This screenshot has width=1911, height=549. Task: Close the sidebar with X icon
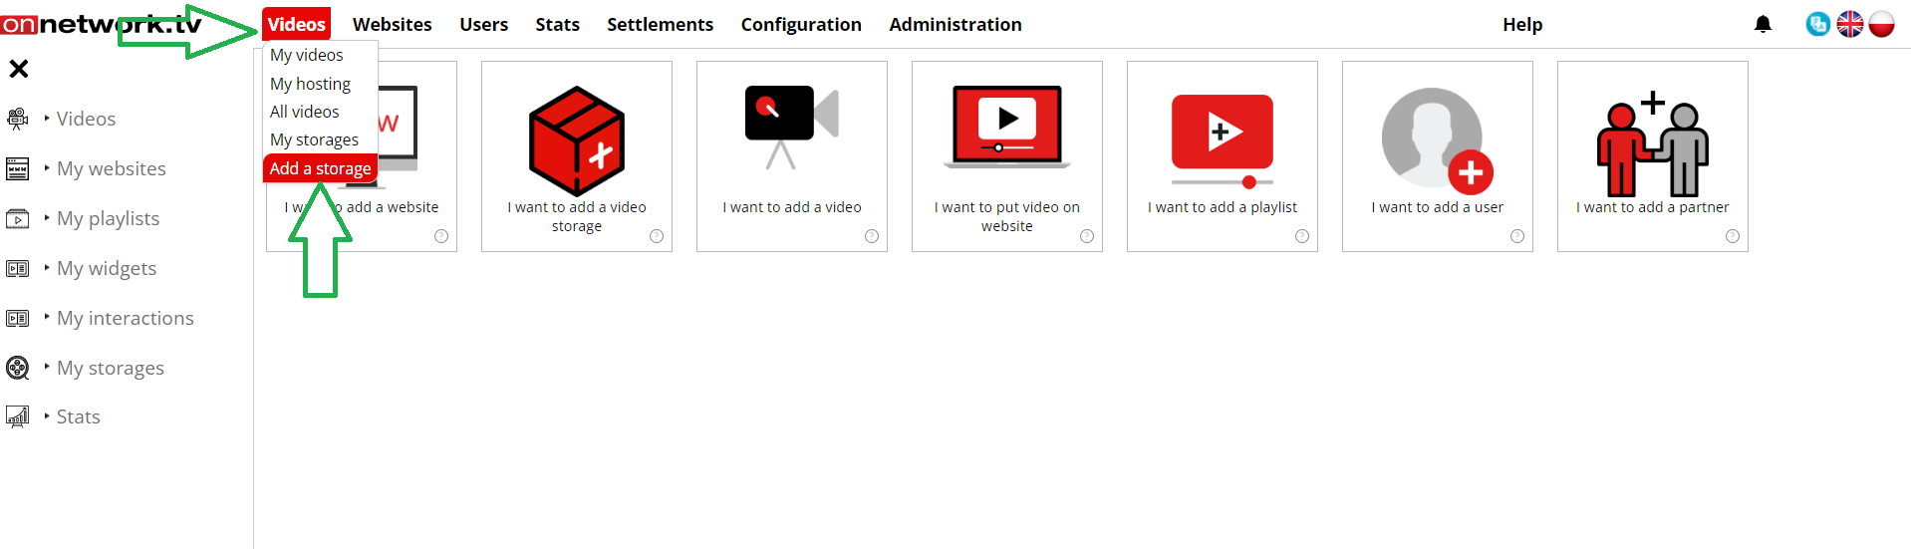tap(19, 69)
